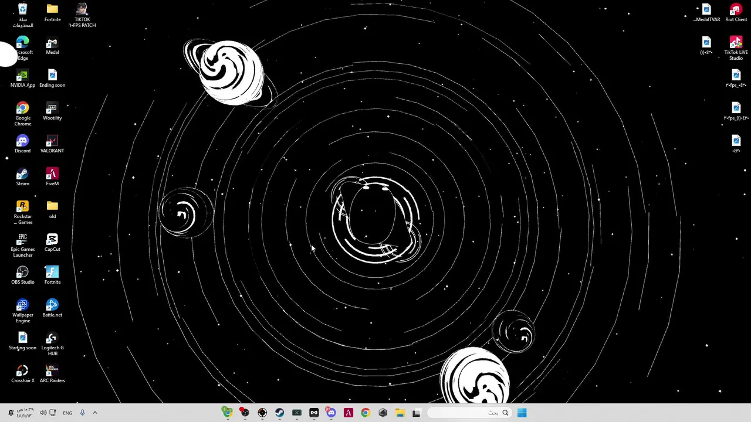Open the Wootility shortcut
751x422 pixels.
[x=52, y=111]
